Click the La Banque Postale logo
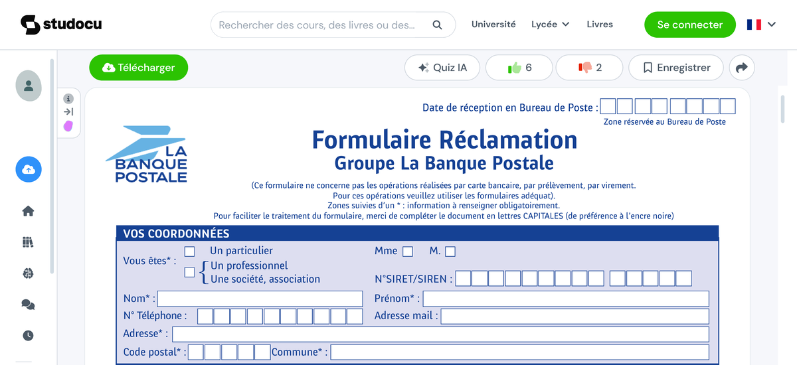This screenshot has height=365, width=797. click(x=147, y=154)
